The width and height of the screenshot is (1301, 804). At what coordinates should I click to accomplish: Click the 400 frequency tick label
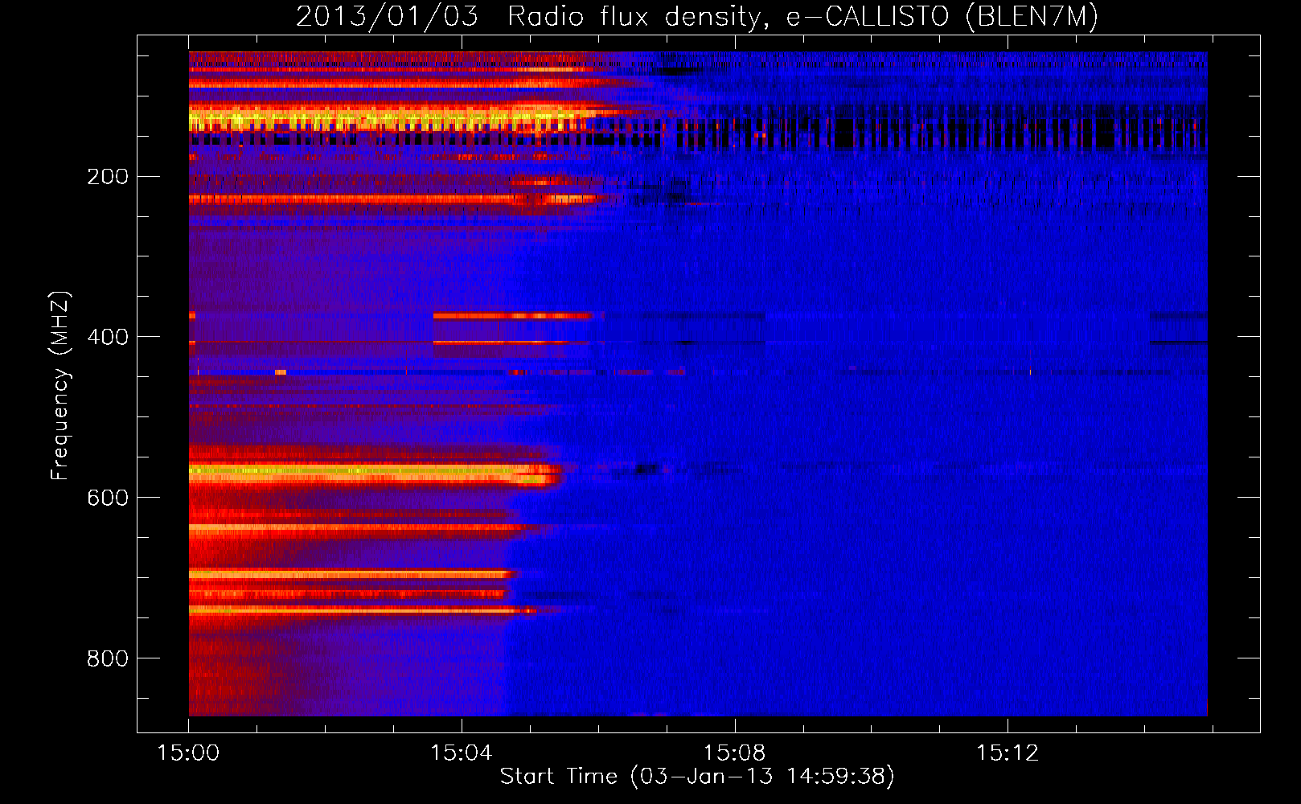[x=108, y=337]
